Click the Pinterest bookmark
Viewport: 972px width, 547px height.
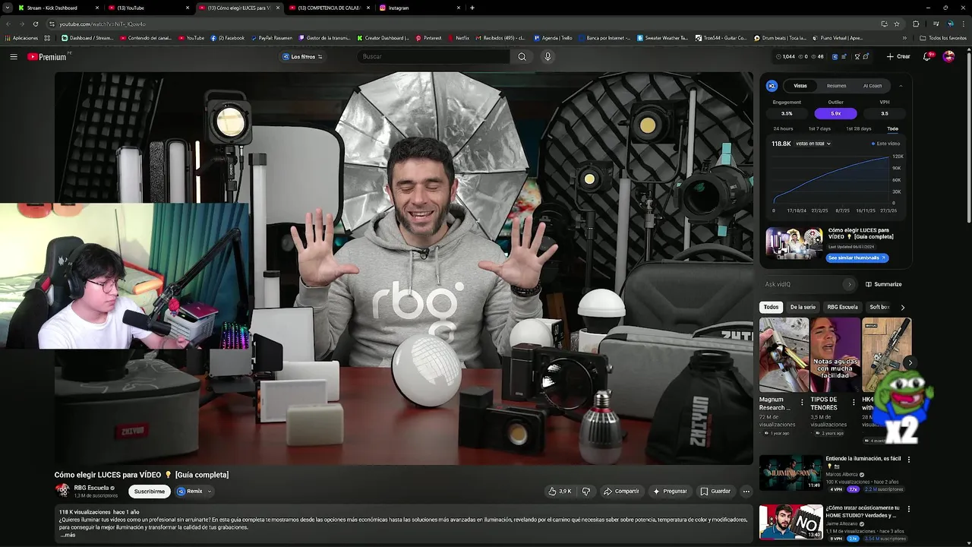pos(428,38)
